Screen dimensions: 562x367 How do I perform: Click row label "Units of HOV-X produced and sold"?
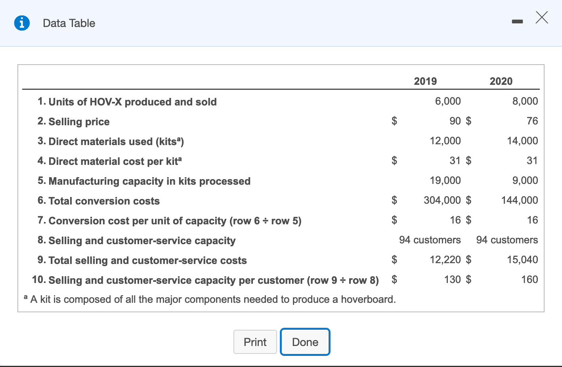tap(132, 102)
